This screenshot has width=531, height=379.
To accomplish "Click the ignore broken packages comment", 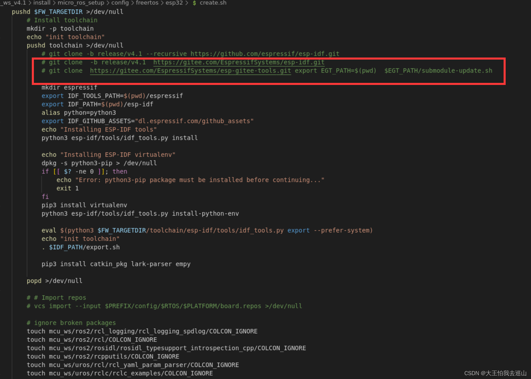I will (71, 323).
